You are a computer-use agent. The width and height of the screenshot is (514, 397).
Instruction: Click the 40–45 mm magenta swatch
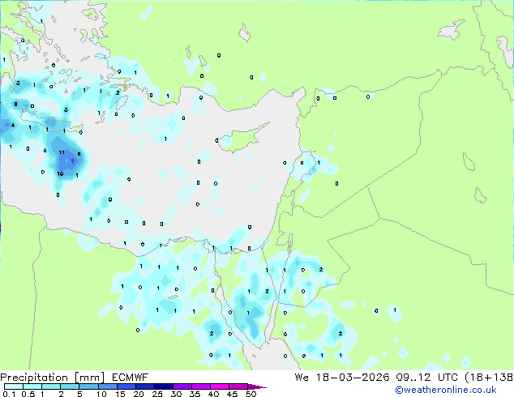(220, 386)
